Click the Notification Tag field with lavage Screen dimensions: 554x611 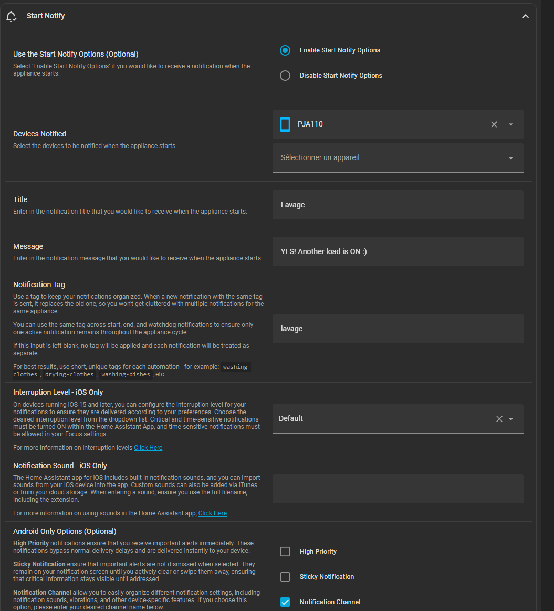coord(398,329)
